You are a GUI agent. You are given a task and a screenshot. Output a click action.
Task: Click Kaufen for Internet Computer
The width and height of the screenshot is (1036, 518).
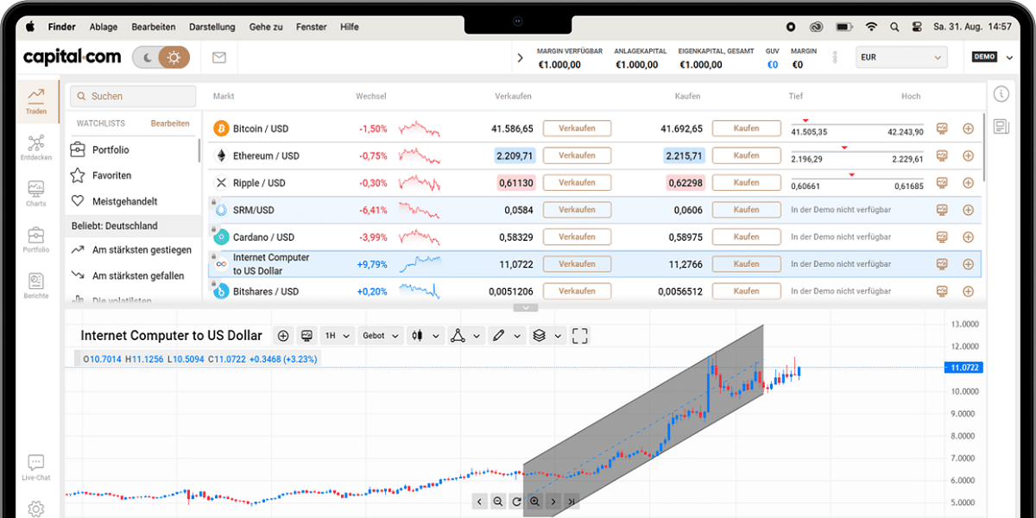pyautogui.click(x=746, y=264)
